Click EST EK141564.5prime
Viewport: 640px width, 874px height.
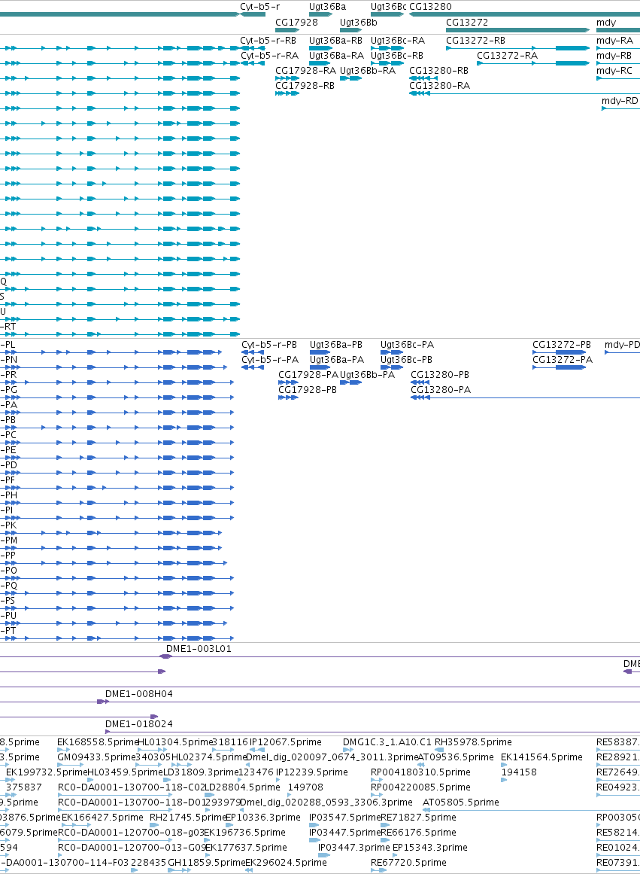coord(542,757)
